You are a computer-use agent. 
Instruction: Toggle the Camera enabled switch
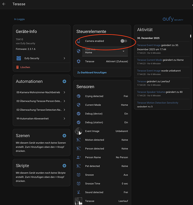124,41
